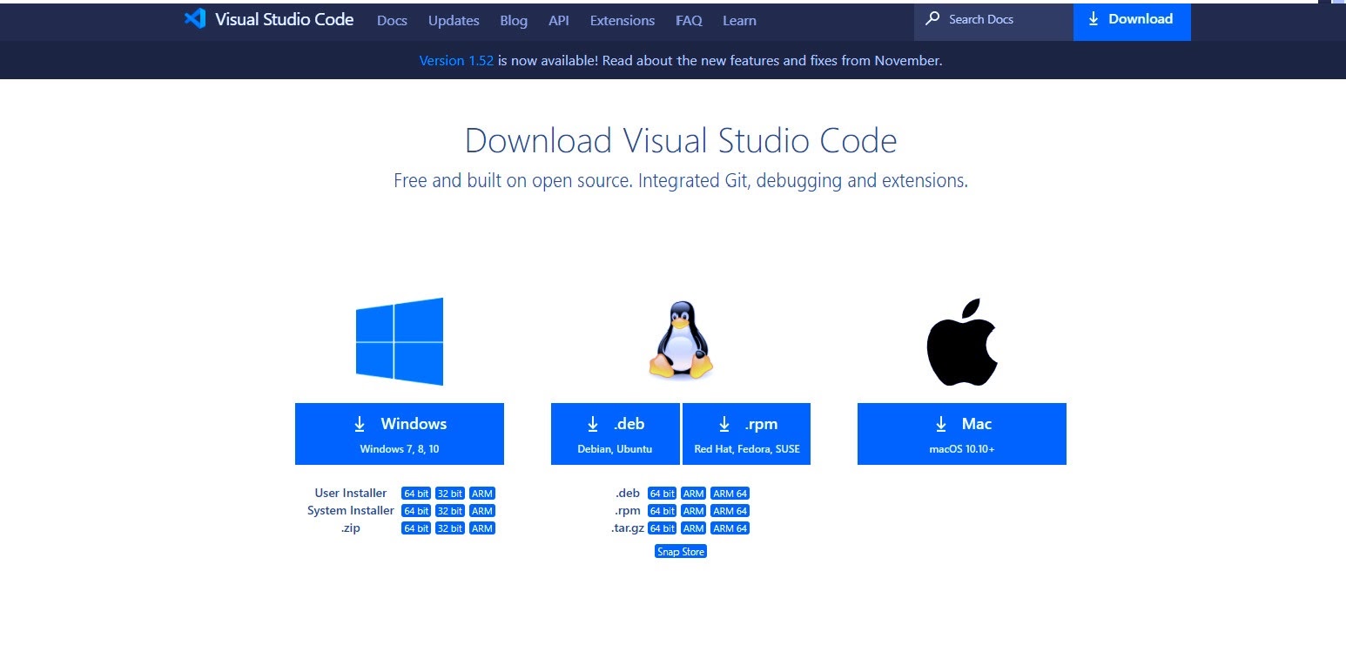
Task: Open the Learn page
Action: [739, 20]
